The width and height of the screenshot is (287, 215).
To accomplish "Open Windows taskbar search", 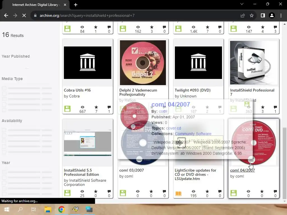I will pyautogui.click(x=20, y=209).
